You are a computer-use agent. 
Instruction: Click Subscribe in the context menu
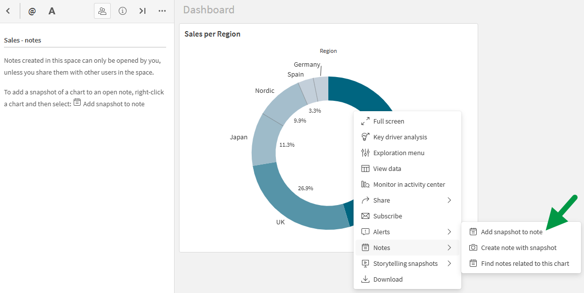pos(387,216)
